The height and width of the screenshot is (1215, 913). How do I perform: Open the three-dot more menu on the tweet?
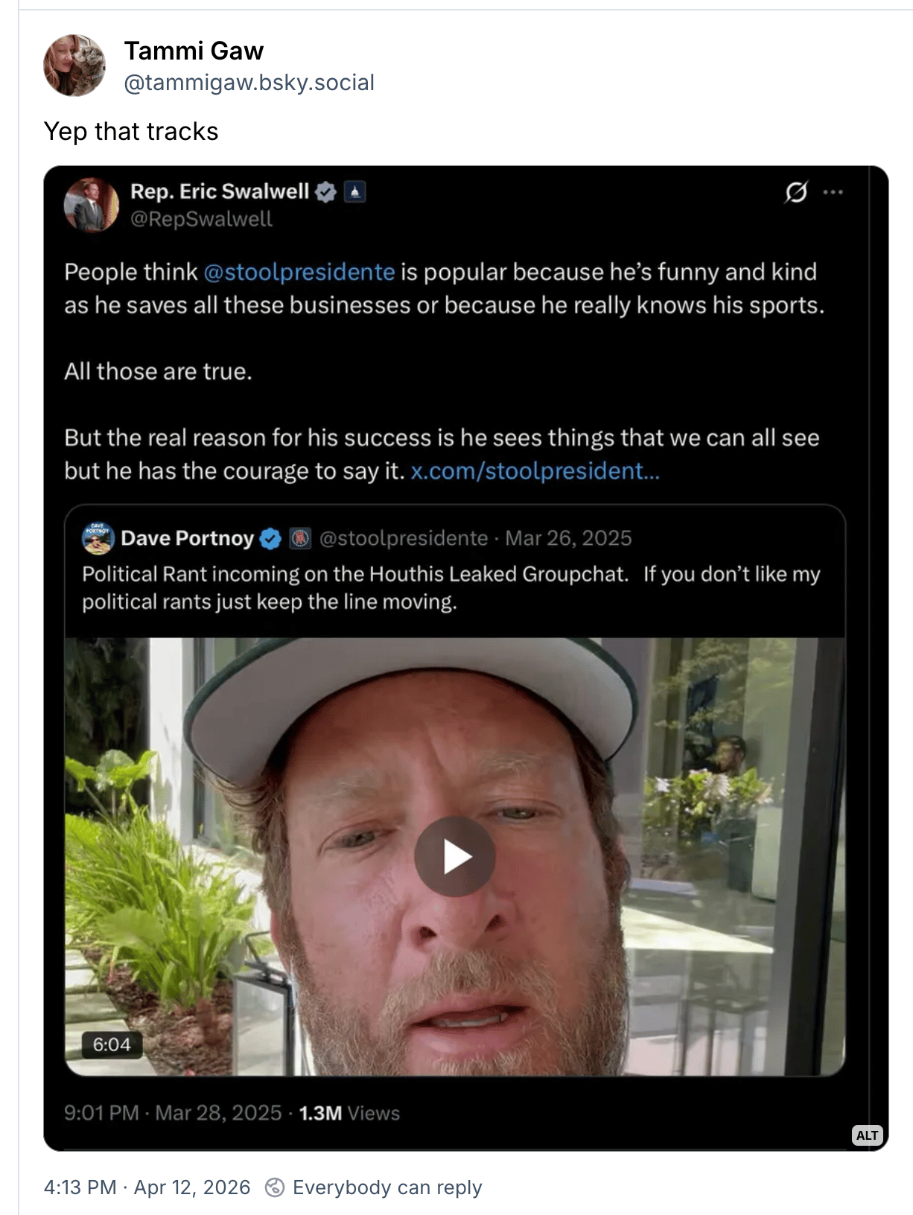[x=833, y=192]
